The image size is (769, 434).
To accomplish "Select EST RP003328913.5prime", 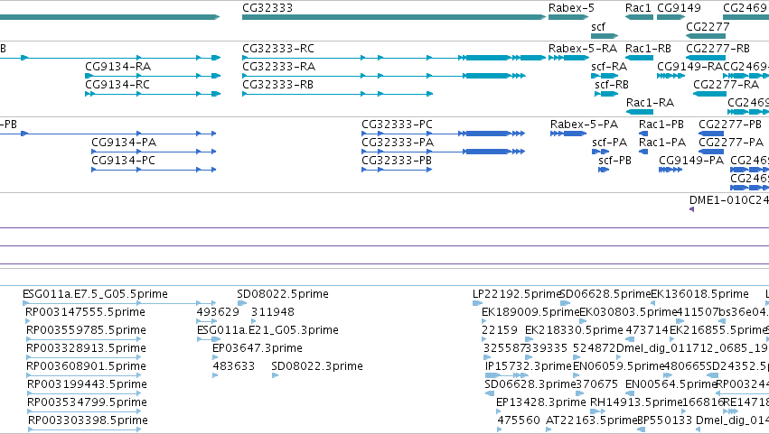I will (86, 348).
